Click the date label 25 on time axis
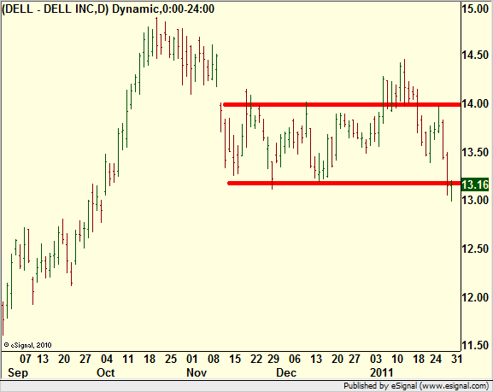 171,359
